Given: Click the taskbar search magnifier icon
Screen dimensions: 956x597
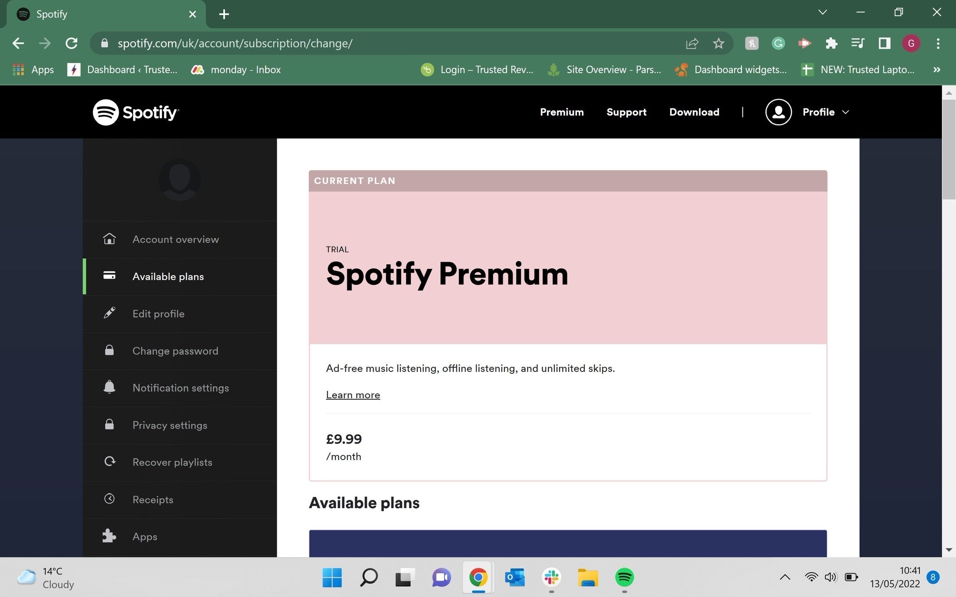Looking at the screenshot, I should click(369, 577).
